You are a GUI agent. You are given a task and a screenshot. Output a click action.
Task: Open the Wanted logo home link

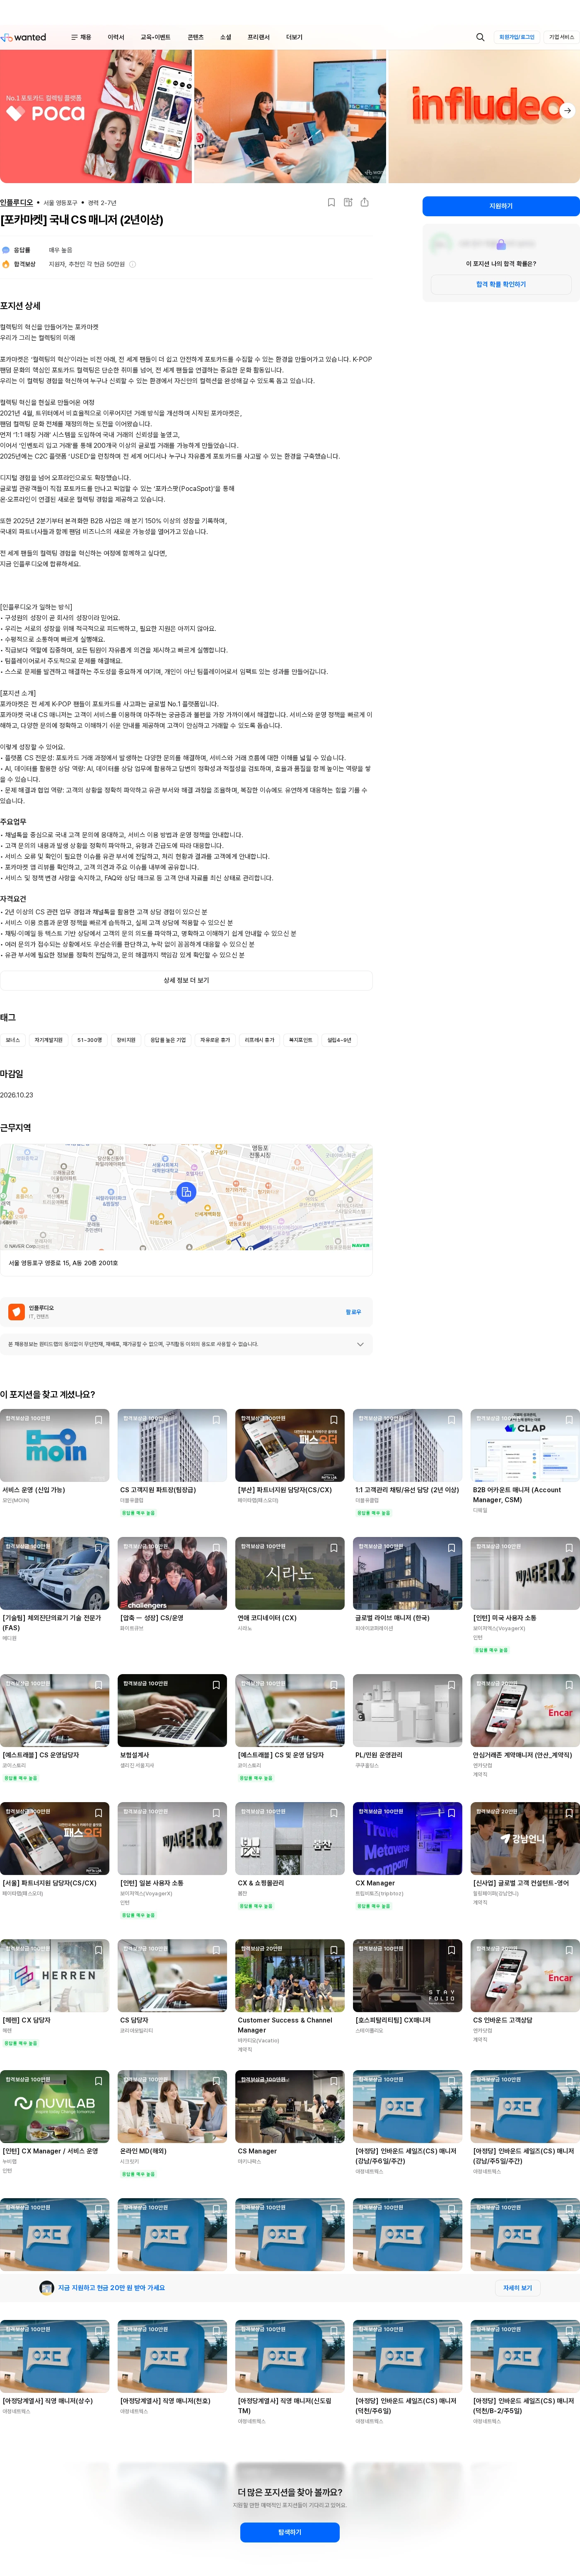(24, 37)
